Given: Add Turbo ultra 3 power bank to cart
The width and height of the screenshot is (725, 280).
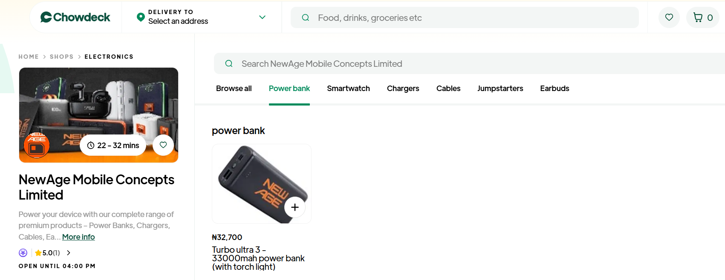Looking at the screenshot, I should [295, 207].
